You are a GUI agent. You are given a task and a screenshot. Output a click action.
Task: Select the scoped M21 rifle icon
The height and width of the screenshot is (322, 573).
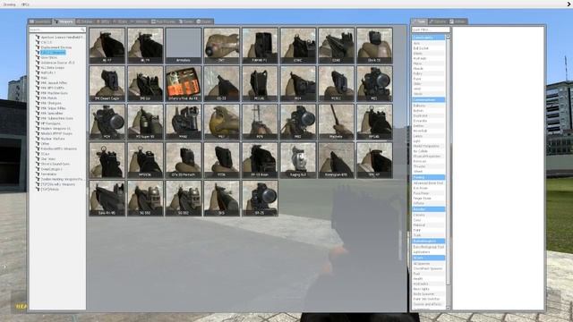click(374, 83)
